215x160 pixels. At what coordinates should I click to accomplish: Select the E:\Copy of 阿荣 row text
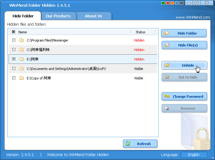pos(39,78)
